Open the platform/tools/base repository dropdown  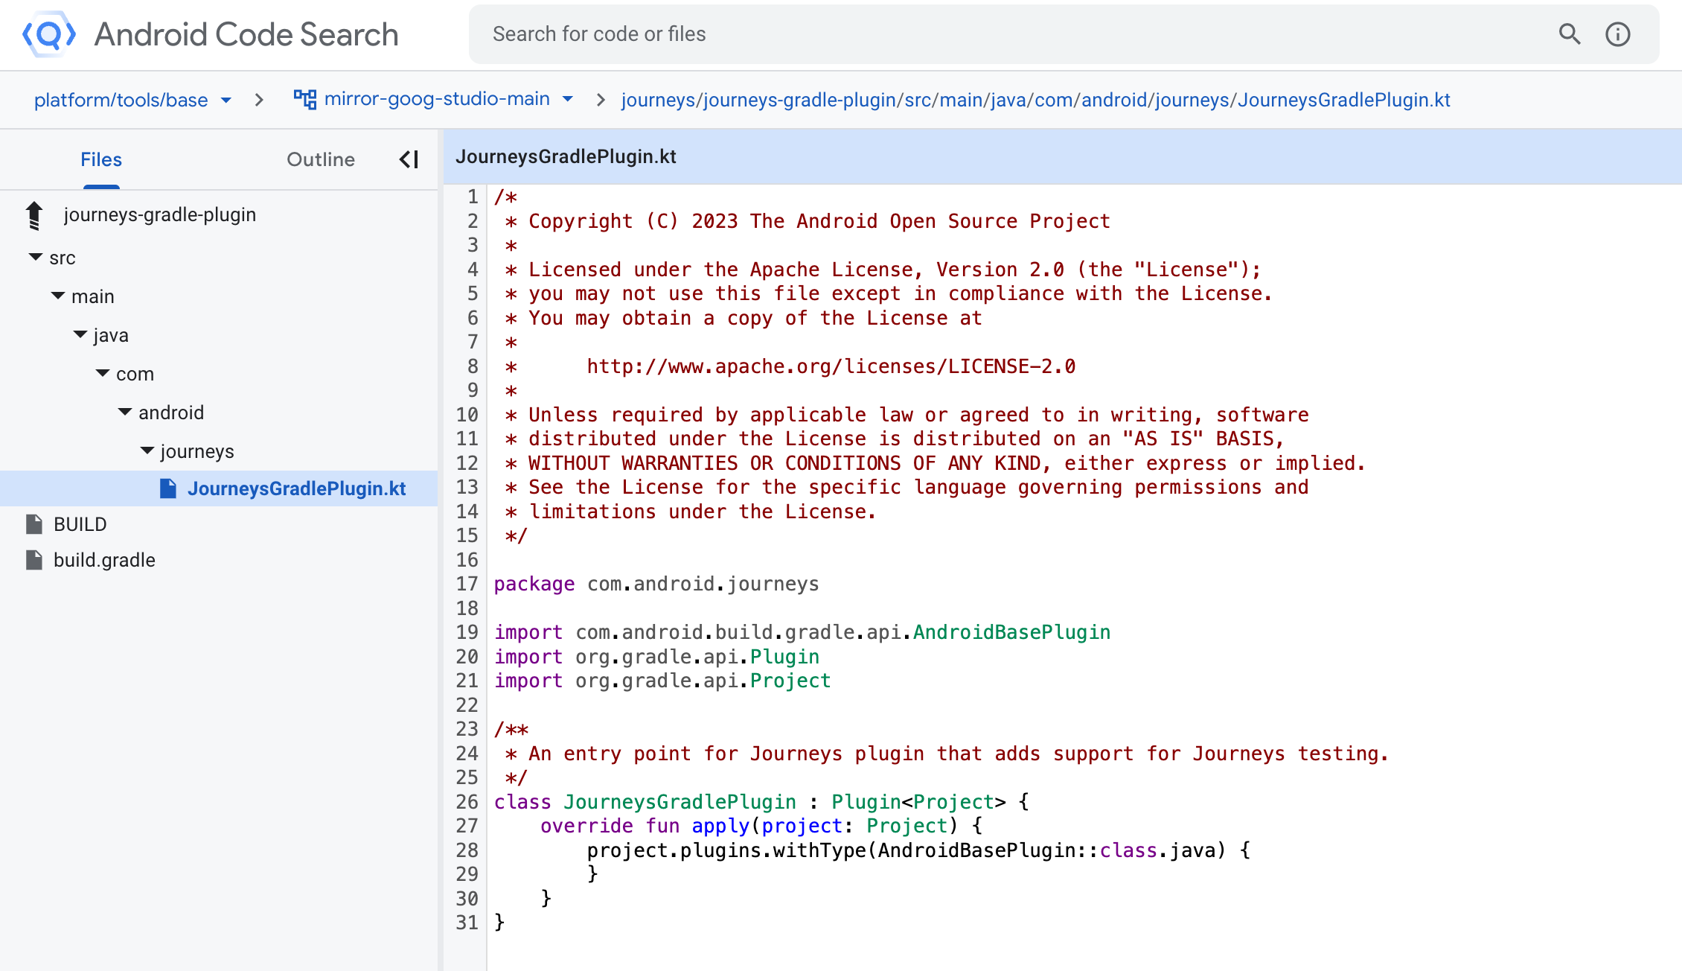click(x=226, y=100)
